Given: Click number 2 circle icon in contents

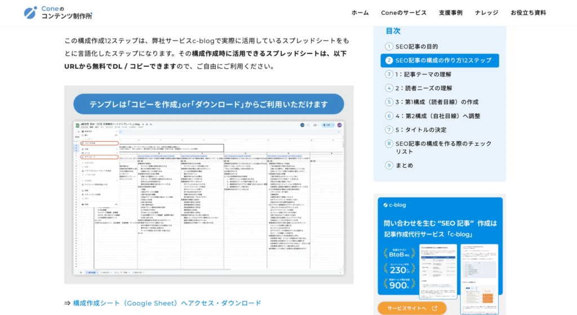Looking at the screenshot, I should coord(389,61).
